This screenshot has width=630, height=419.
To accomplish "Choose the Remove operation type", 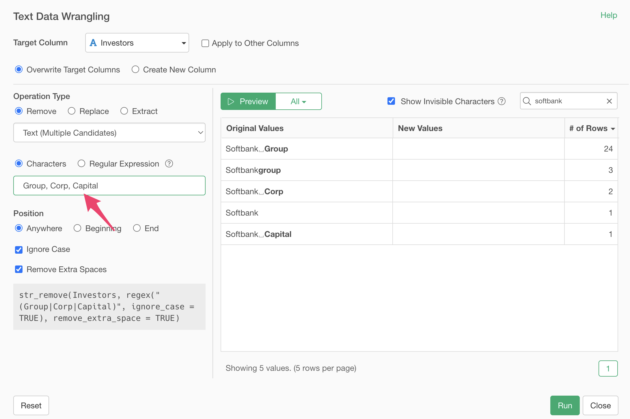I will pyautogui.click(x=19, y=111).
